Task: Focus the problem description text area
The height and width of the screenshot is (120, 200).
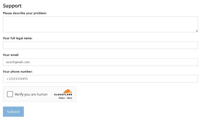Action: [100, 24]
